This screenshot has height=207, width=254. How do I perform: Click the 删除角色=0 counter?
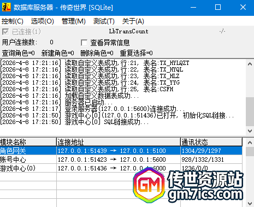click(x=97, y=53)
